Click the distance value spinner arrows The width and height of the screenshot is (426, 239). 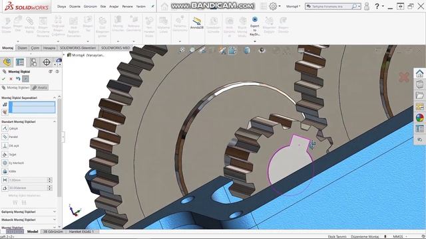(x=49, y=180)
